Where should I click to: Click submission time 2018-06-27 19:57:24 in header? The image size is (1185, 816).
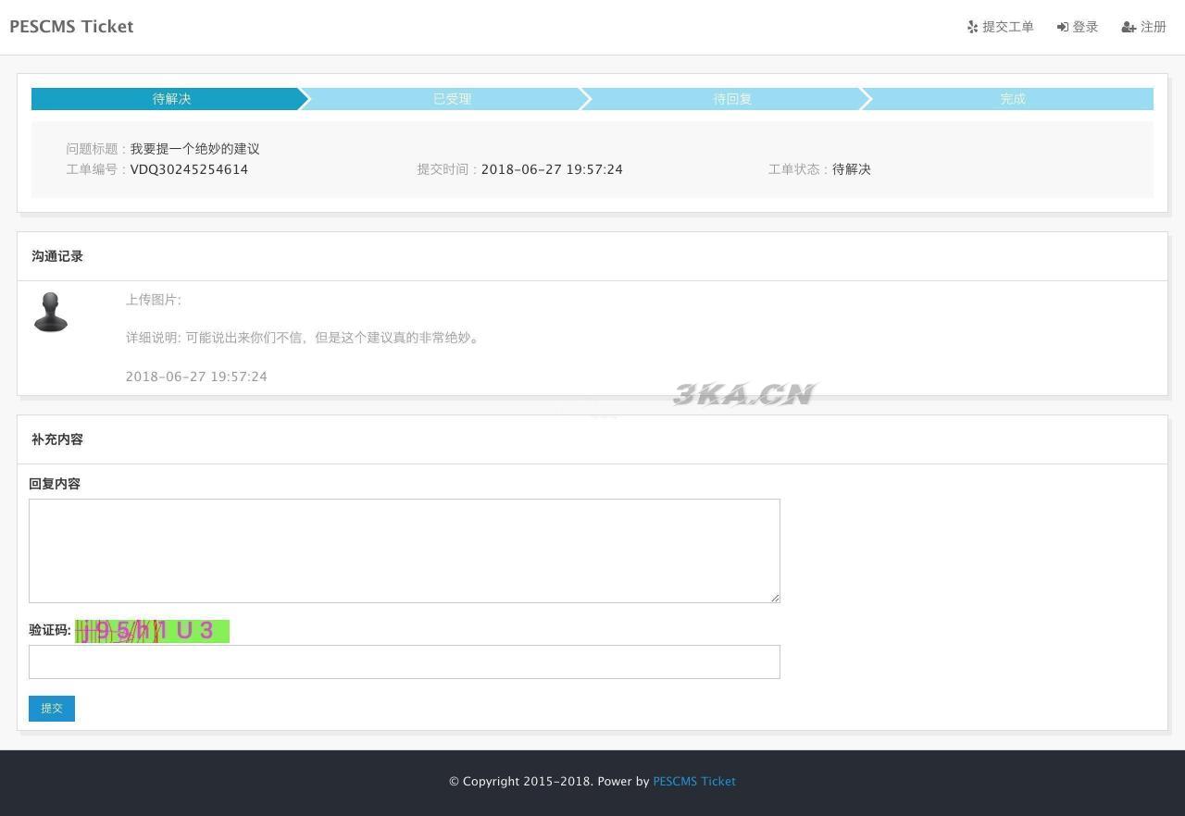coord(552,169)
